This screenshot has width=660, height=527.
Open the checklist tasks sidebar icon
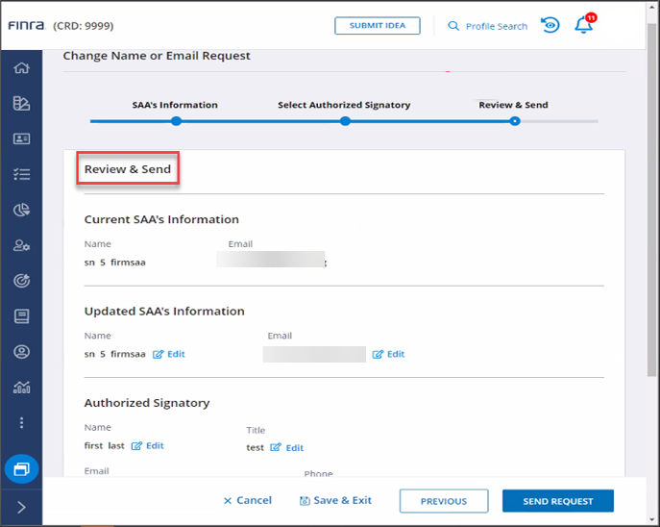coord(21,174)
